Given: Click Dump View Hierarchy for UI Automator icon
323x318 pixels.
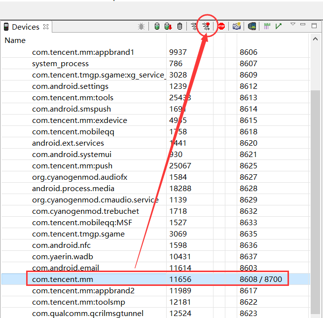Looking at the screenshot, I should 252,26.
